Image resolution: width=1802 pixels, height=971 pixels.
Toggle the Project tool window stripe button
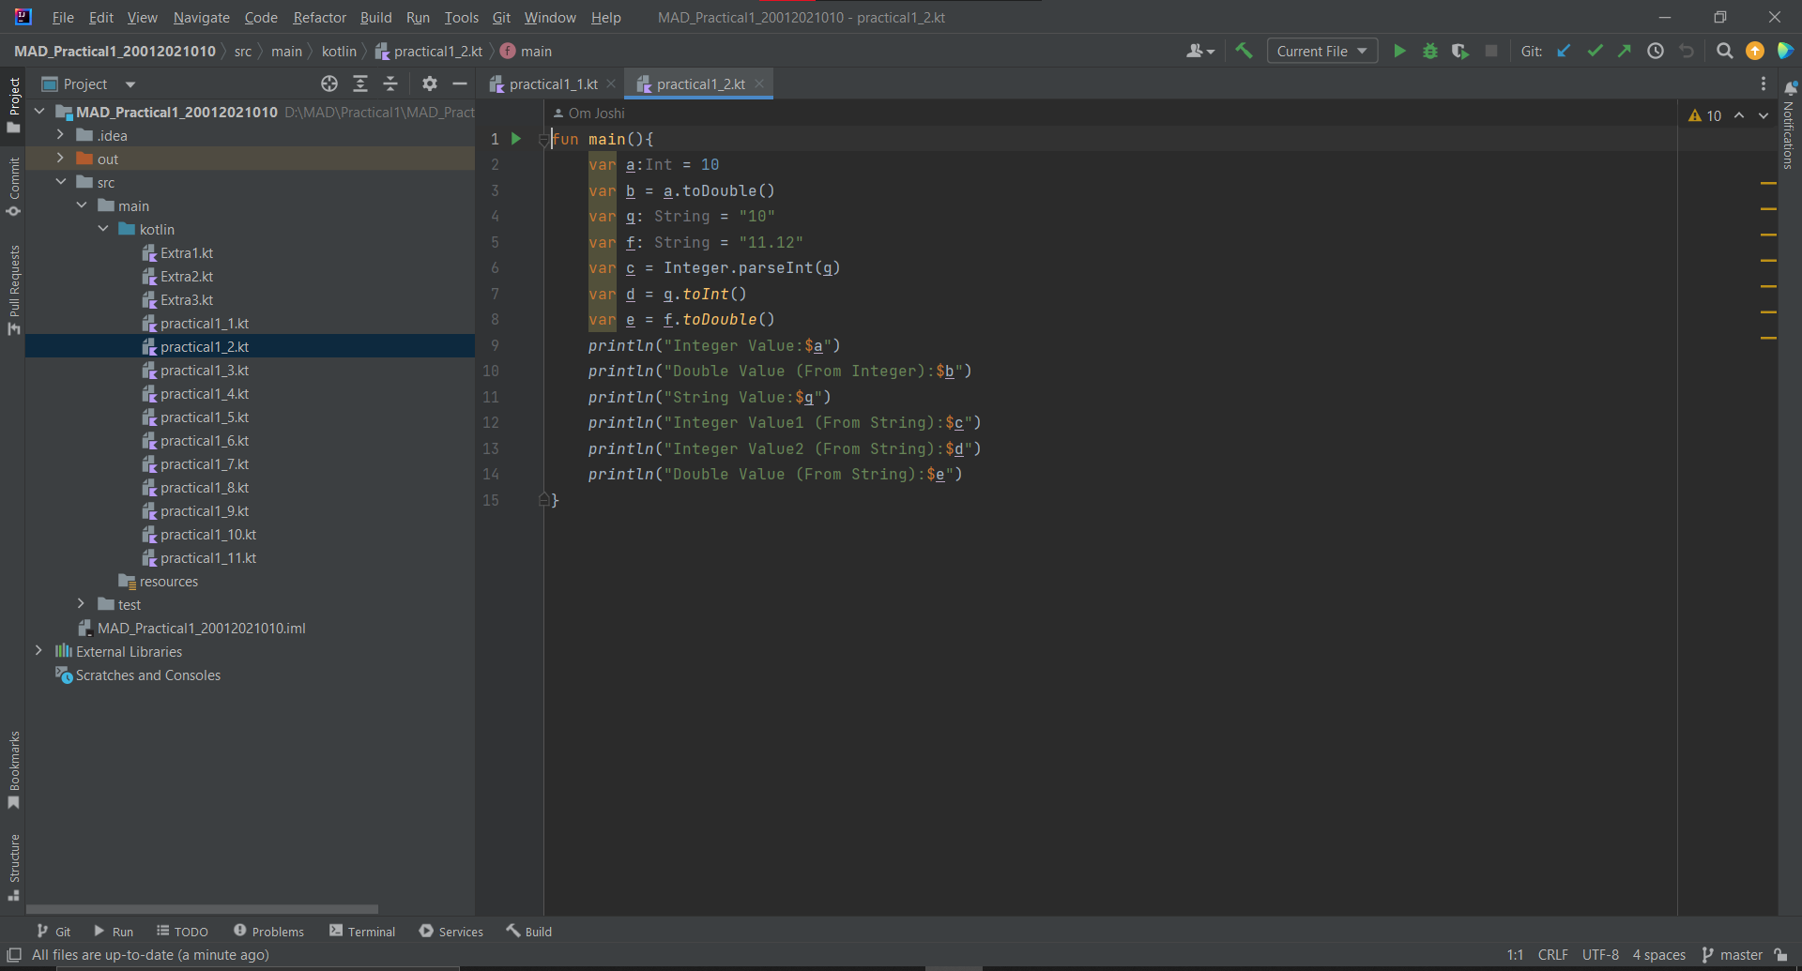13,104
